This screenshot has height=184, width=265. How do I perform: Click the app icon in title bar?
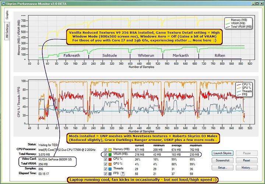(3, 4)
